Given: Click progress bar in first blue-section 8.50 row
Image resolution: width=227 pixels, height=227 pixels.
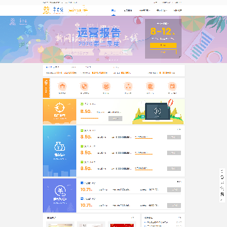Looking at the screenshot, I should click(x=144, y=138).
